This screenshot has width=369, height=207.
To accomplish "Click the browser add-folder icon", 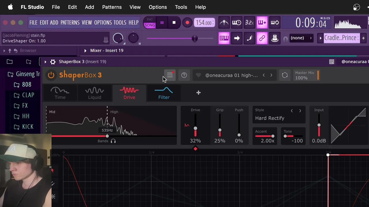I will (29, 62).
